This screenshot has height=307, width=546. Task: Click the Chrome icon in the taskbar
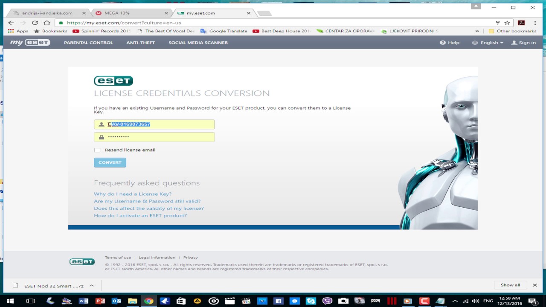(148, 301)
